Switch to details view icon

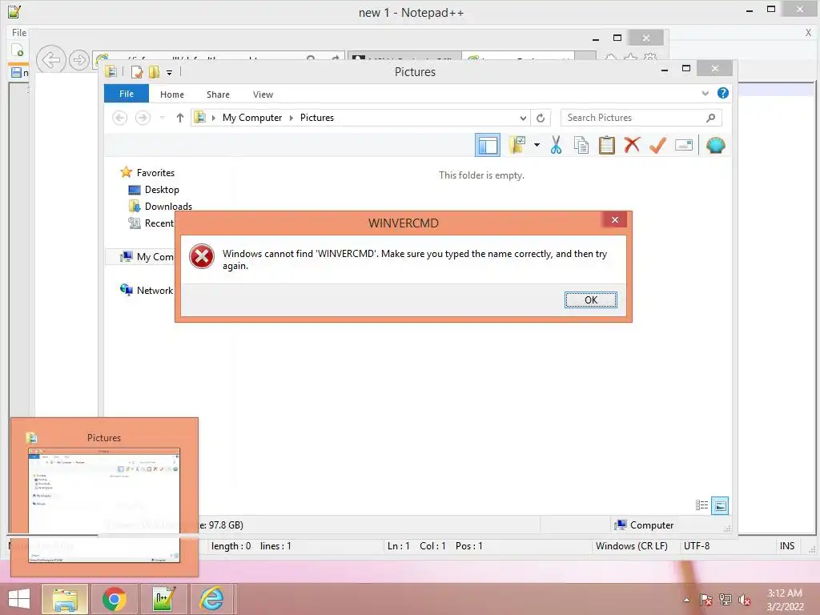tap(701, 505)
